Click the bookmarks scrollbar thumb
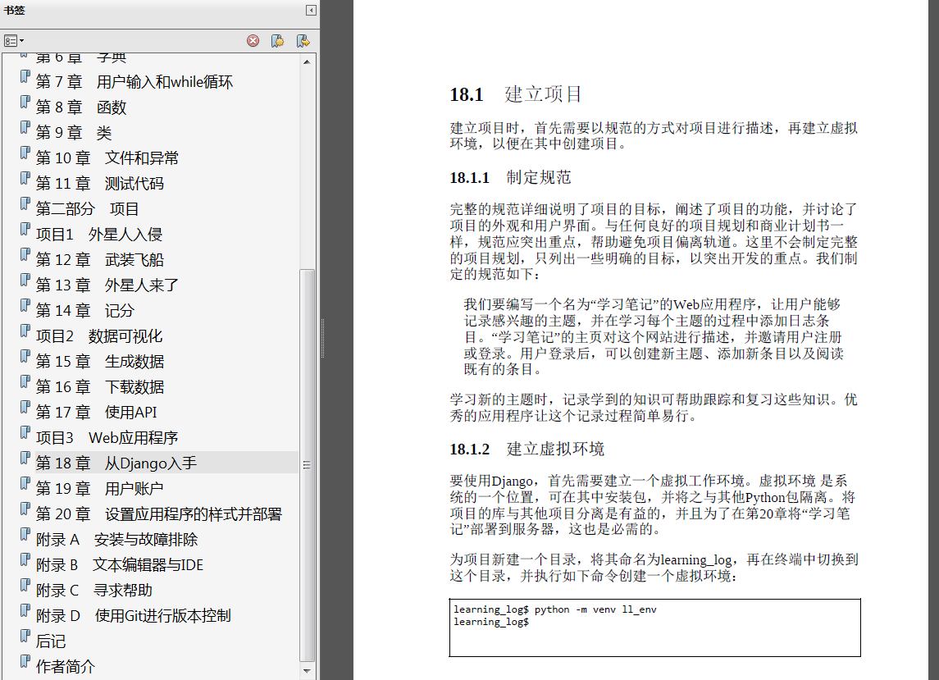The image size is (939, 680). [x=307, y=465]
